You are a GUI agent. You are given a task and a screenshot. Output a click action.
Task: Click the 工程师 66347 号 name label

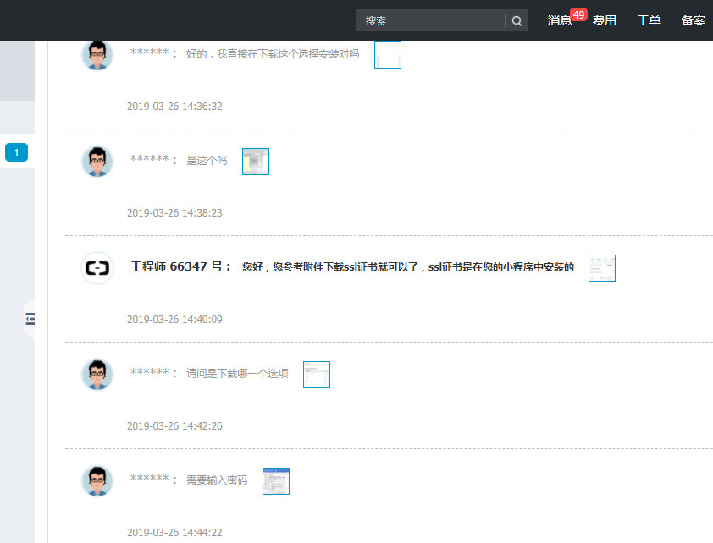pyautogui.click(x=181, y=266)
